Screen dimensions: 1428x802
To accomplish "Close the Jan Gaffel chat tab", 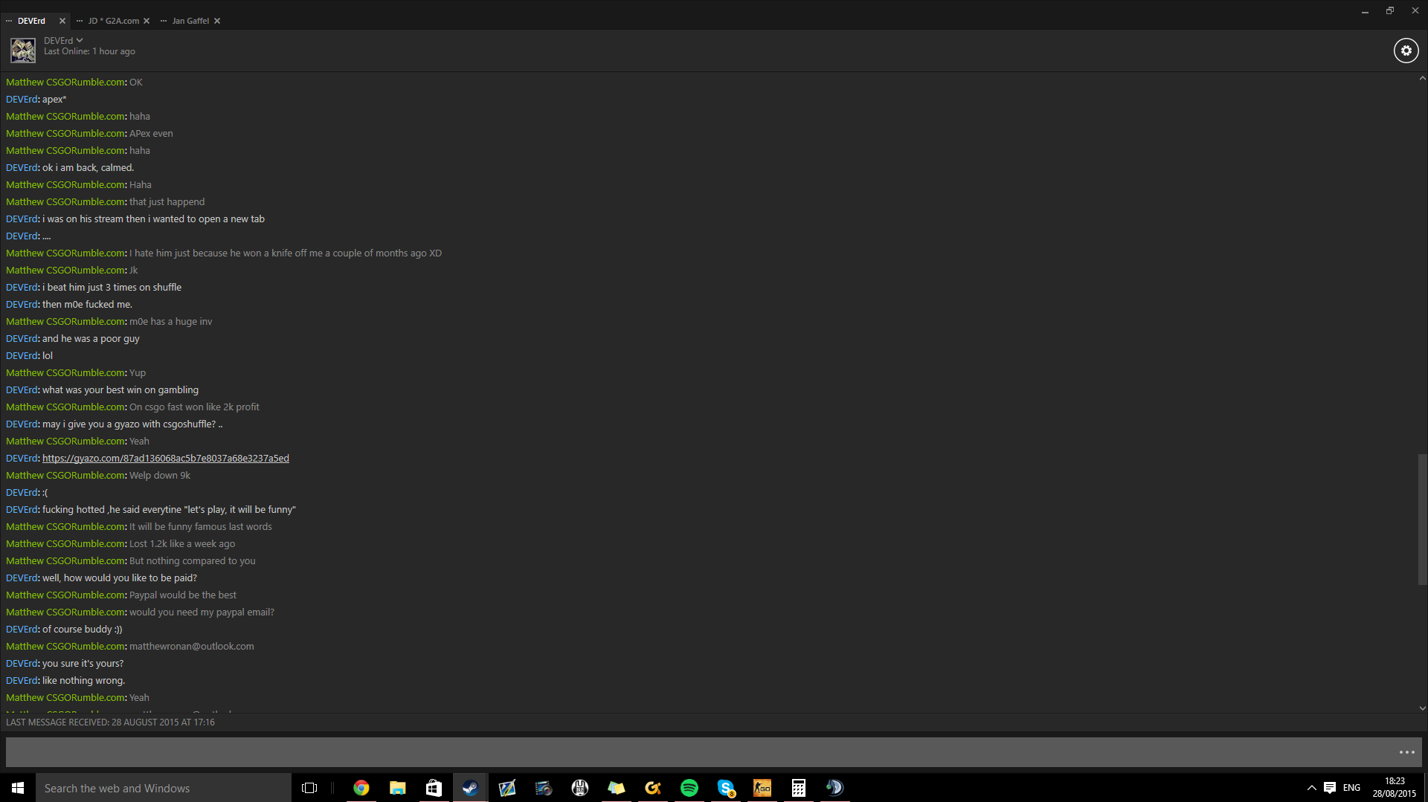I will coord(217,21).
